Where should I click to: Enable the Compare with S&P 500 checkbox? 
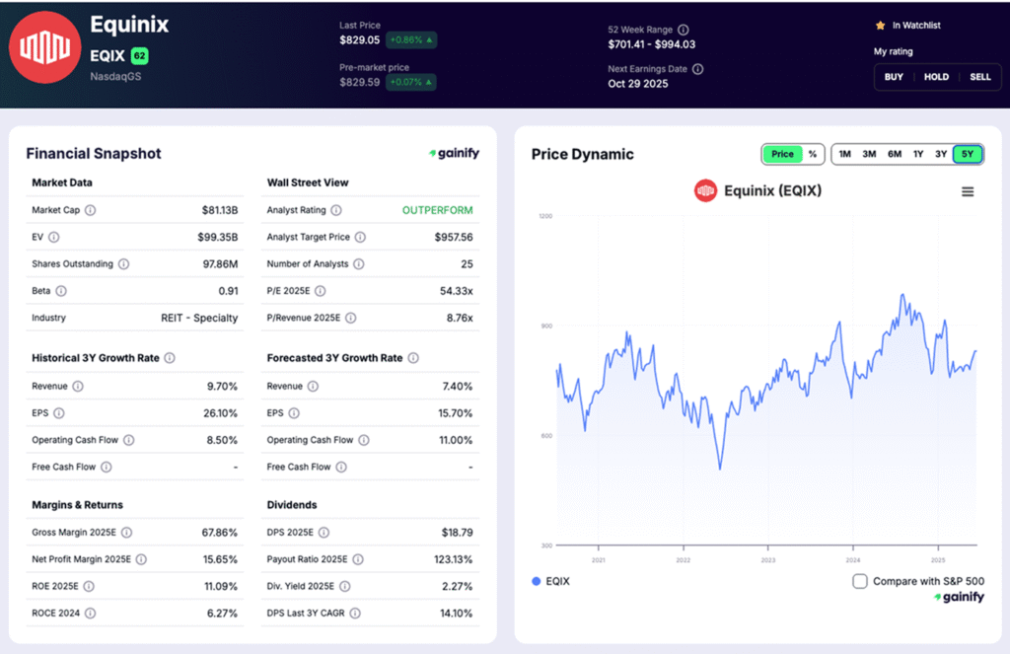click(860, 581)
